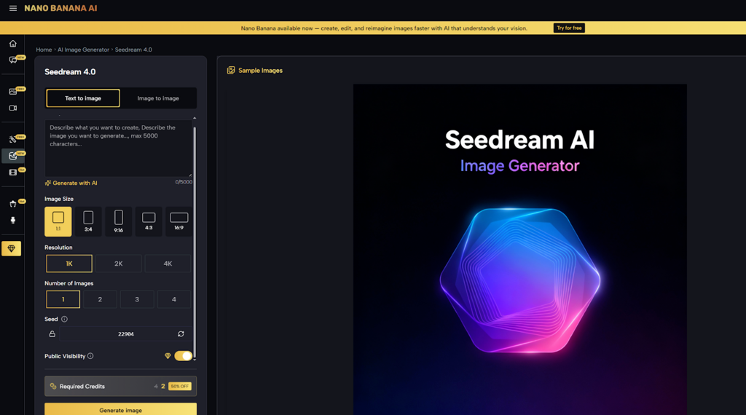Switch to the Image to Image tab
Viewport: 746px width, 415px height.
click(158, 98)
